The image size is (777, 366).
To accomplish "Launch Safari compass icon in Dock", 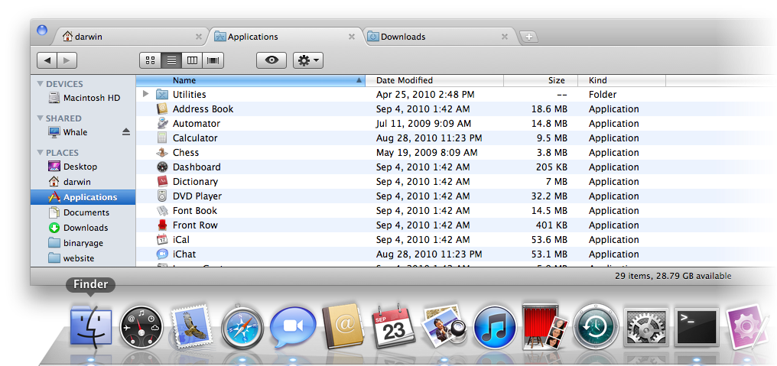I will (241, 326).
